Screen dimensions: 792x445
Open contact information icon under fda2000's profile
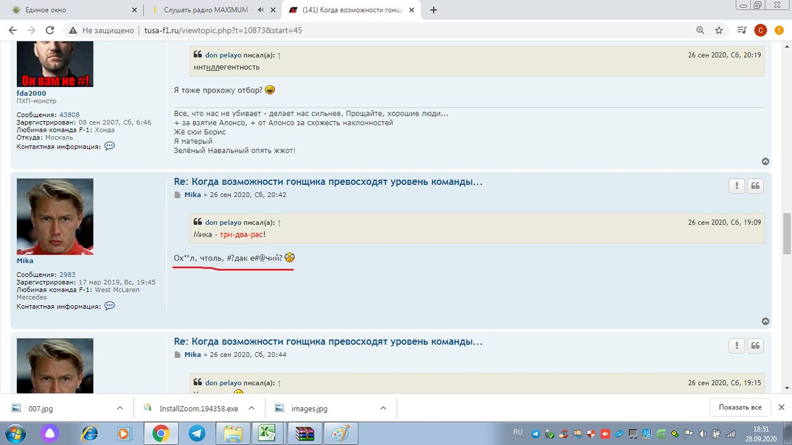[110, 146]
